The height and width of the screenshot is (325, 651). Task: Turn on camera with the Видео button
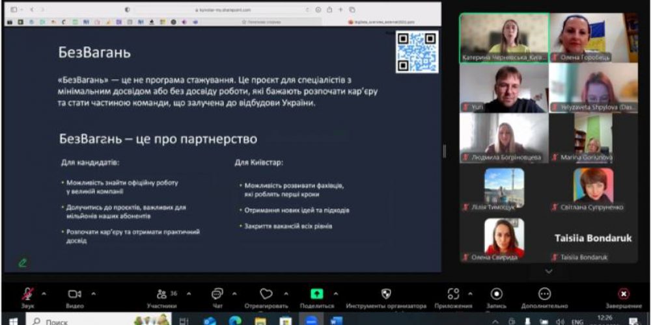(75, 294)
